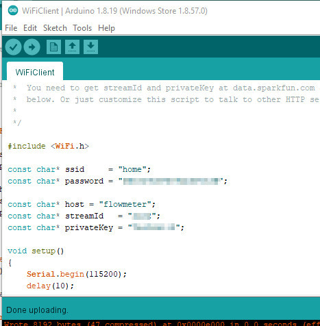This screenshot has width=320, height=326.
Task: Open the Help menu
Action: tap(106, 28)
